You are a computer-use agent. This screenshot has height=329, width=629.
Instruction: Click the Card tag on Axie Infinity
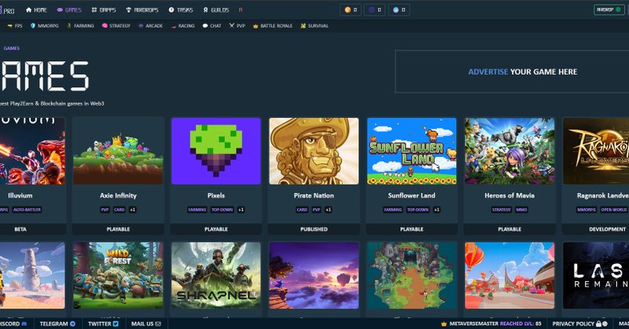coord(120,210)
